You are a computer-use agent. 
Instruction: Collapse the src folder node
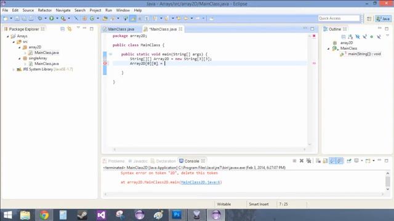[14, 42]
